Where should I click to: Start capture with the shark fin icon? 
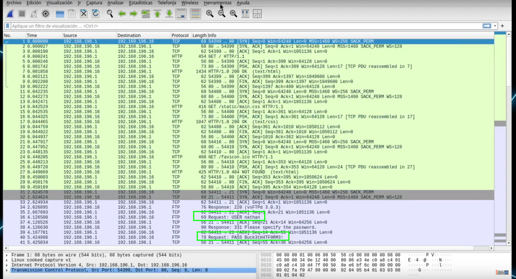(10, 14)
